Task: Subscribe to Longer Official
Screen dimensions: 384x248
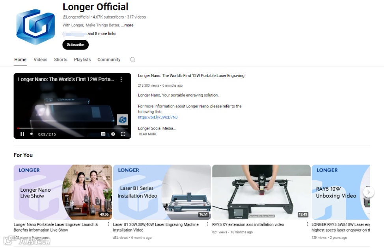Action: pyautogui.click(x=75, y=45)
